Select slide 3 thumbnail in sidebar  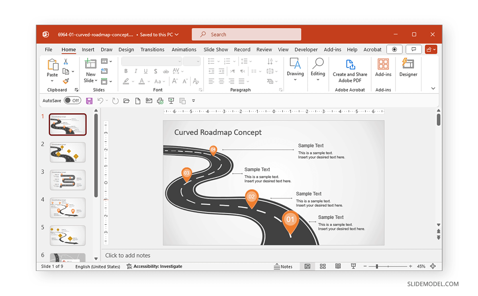click(67, 180)
